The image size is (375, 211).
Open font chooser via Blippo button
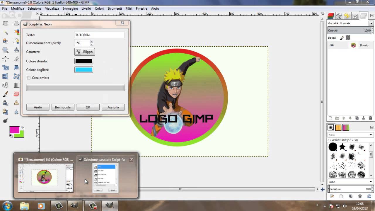(85, 52)
